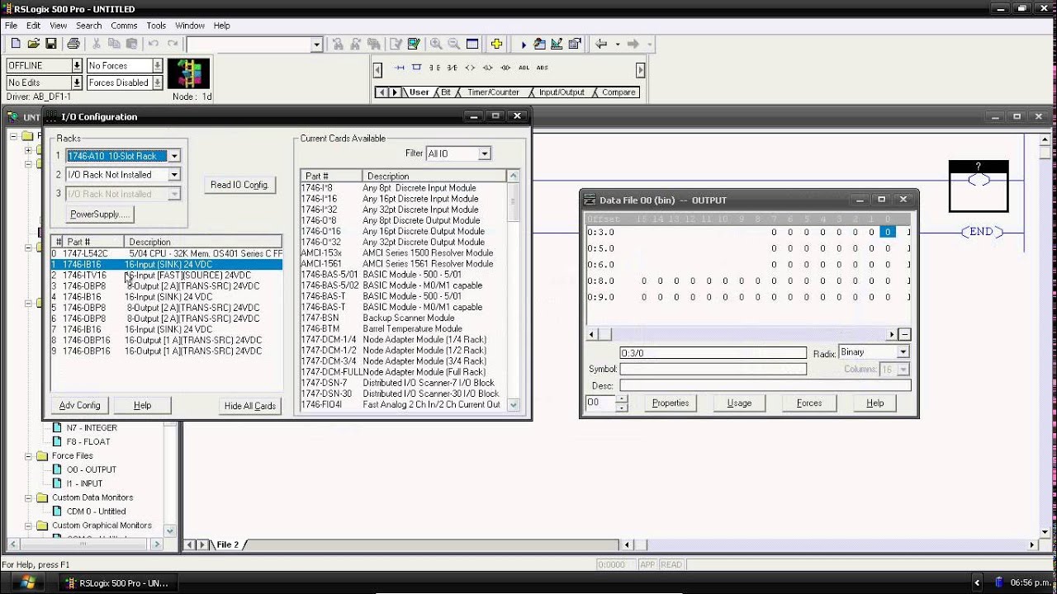
Task: Click the Hide All Cards button
Action: [x=249, y=406]
